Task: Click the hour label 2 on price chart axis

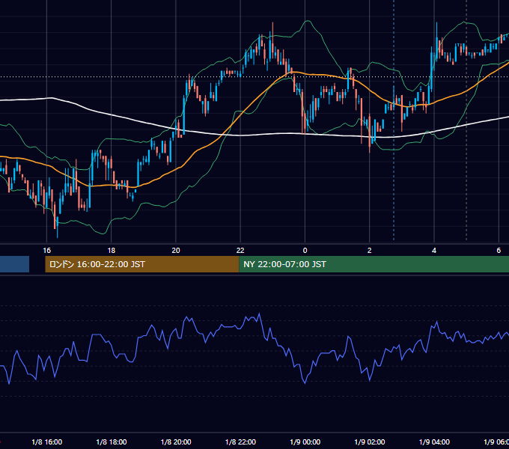Action: tap(370, 251)
